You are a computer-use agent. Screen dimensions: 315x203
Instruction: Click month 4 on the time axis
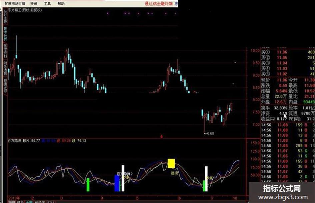(102, 198)
